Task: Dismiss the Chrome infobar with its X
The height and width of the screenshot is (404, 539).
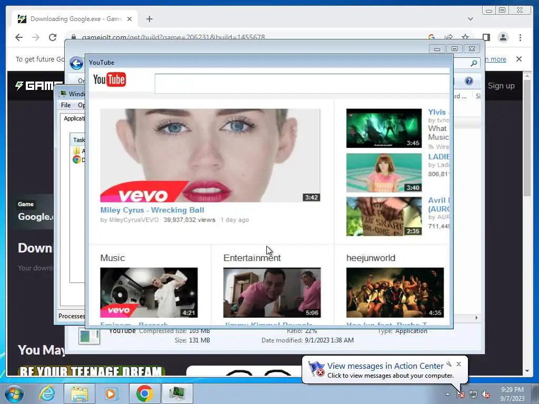Action: point(519,59)
